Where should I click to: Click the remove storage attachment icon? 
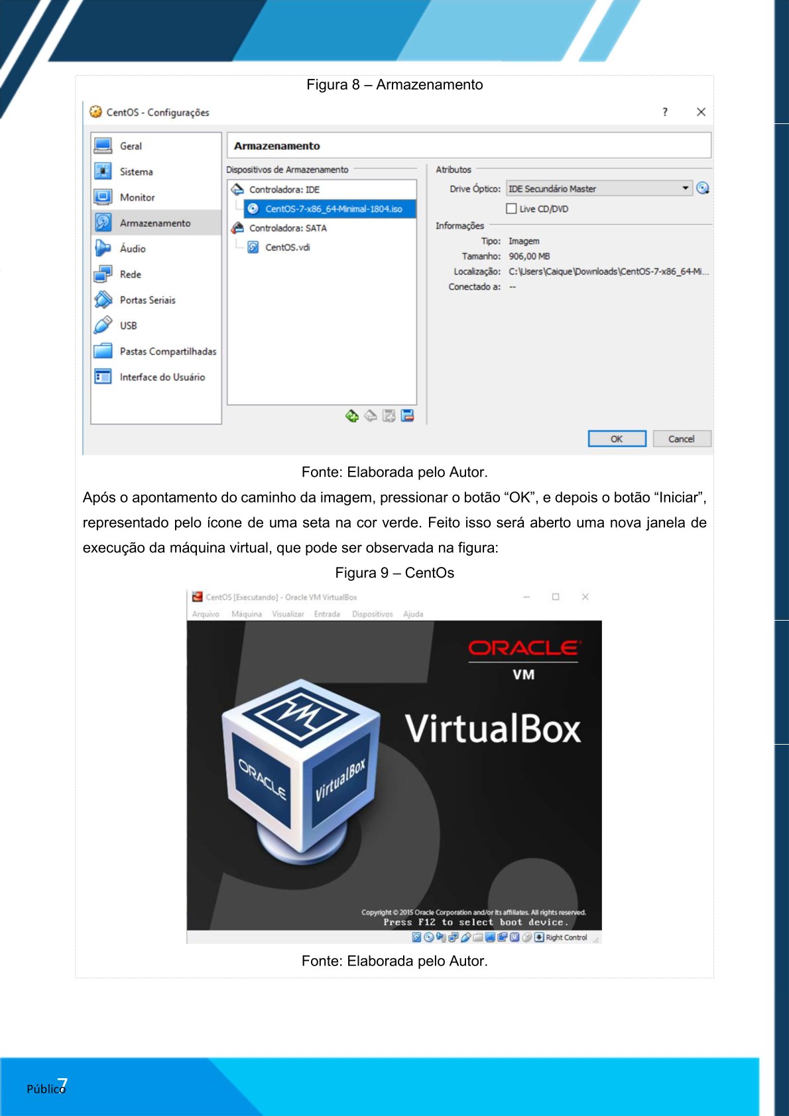pos(408,416)
